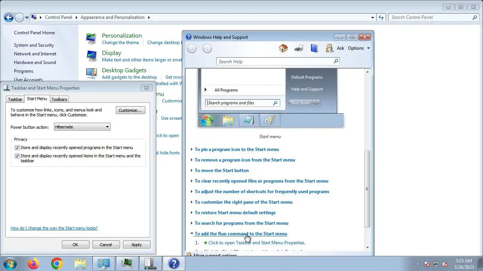Image resolution: width=483 pixels, height=271 pixels.
Task: Click the Search Help magnifier icon
Action: [336, 61]
